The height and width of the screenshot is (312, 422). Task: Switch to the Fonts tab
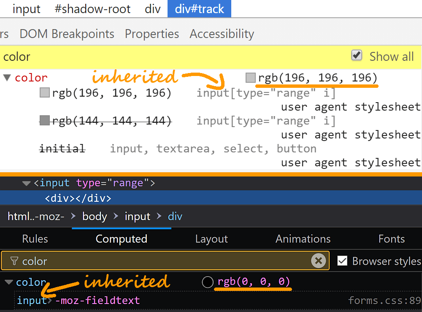(391, 239)
